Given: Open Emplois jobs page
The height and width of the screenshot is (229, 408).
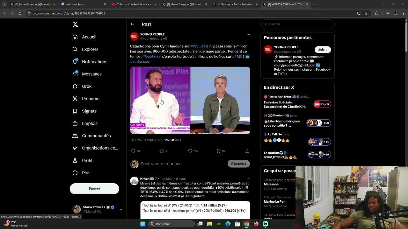Looking at the screenshot, I should (85, 123).
